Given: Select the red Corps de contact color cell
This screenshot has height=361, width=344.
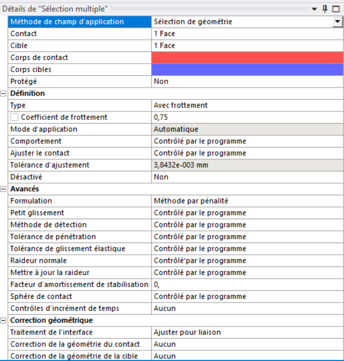Looking at the screenshot, I should click(x=247, y=57).
